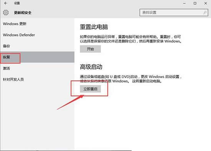Viewport: 211px width, 151px height.
Task: Close the settings window
Action: click(x=206, y=3)
